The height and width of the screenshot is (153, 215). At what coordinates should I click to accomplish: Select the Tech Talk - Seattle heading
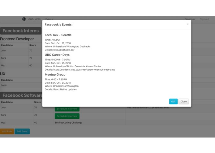click(58, 35)
